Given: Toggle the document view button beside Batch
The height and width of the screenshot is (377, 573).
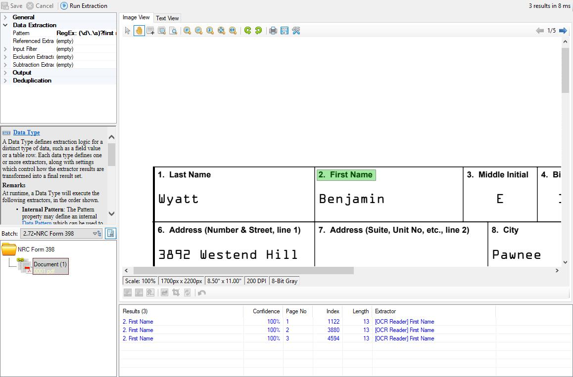Looking at the screenshot, I should [x=111, y=234].
